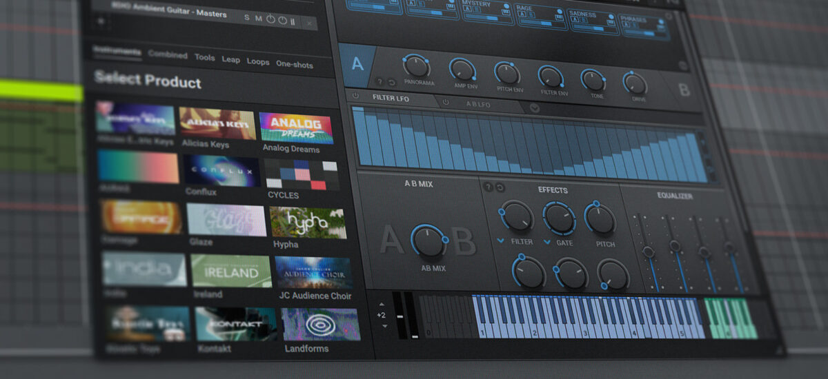
Task: Click the third equalizer fader handle
Action: tap(704, 252)
